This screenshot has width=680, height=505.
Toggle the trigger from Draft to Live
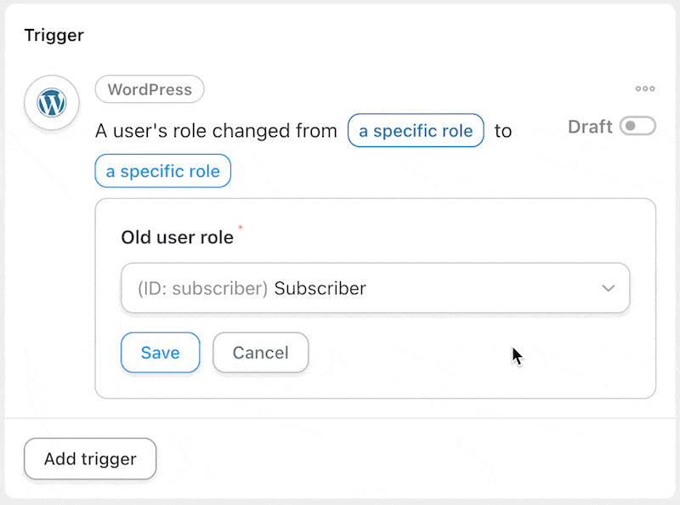point(637,126)
